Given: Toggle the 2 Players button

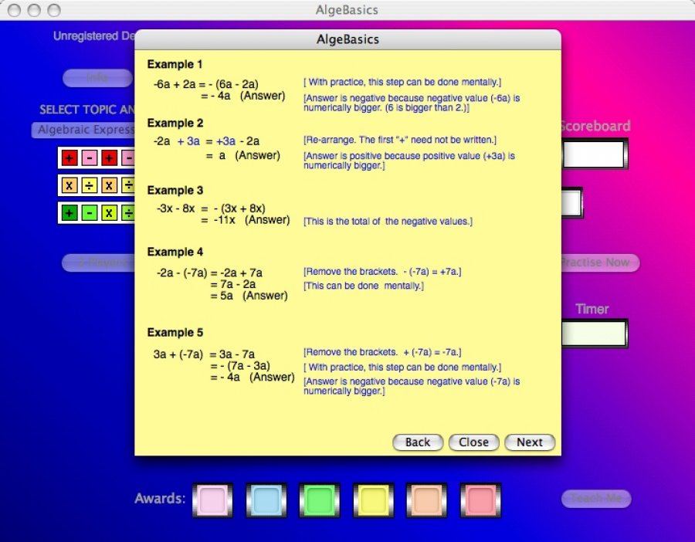Looking at the screenshot, I should [x=99, y=263].
